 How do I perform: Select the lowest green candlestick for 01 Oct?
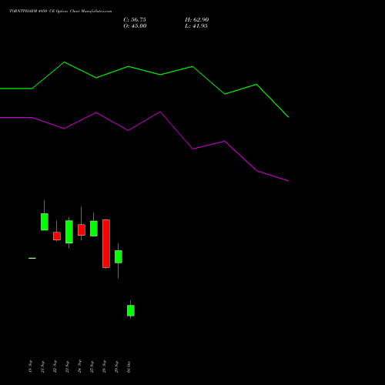131,310
